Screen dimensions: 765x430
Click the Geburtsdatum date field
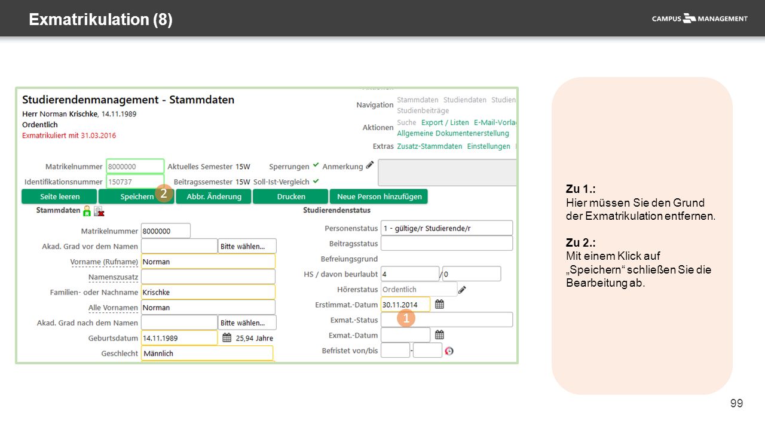coord(179,337)
